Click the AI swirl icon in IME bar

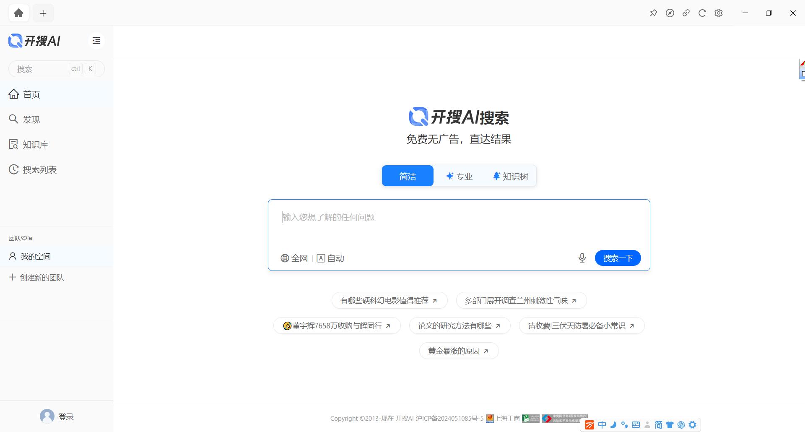pyautogui.click(x=681, y=425)
